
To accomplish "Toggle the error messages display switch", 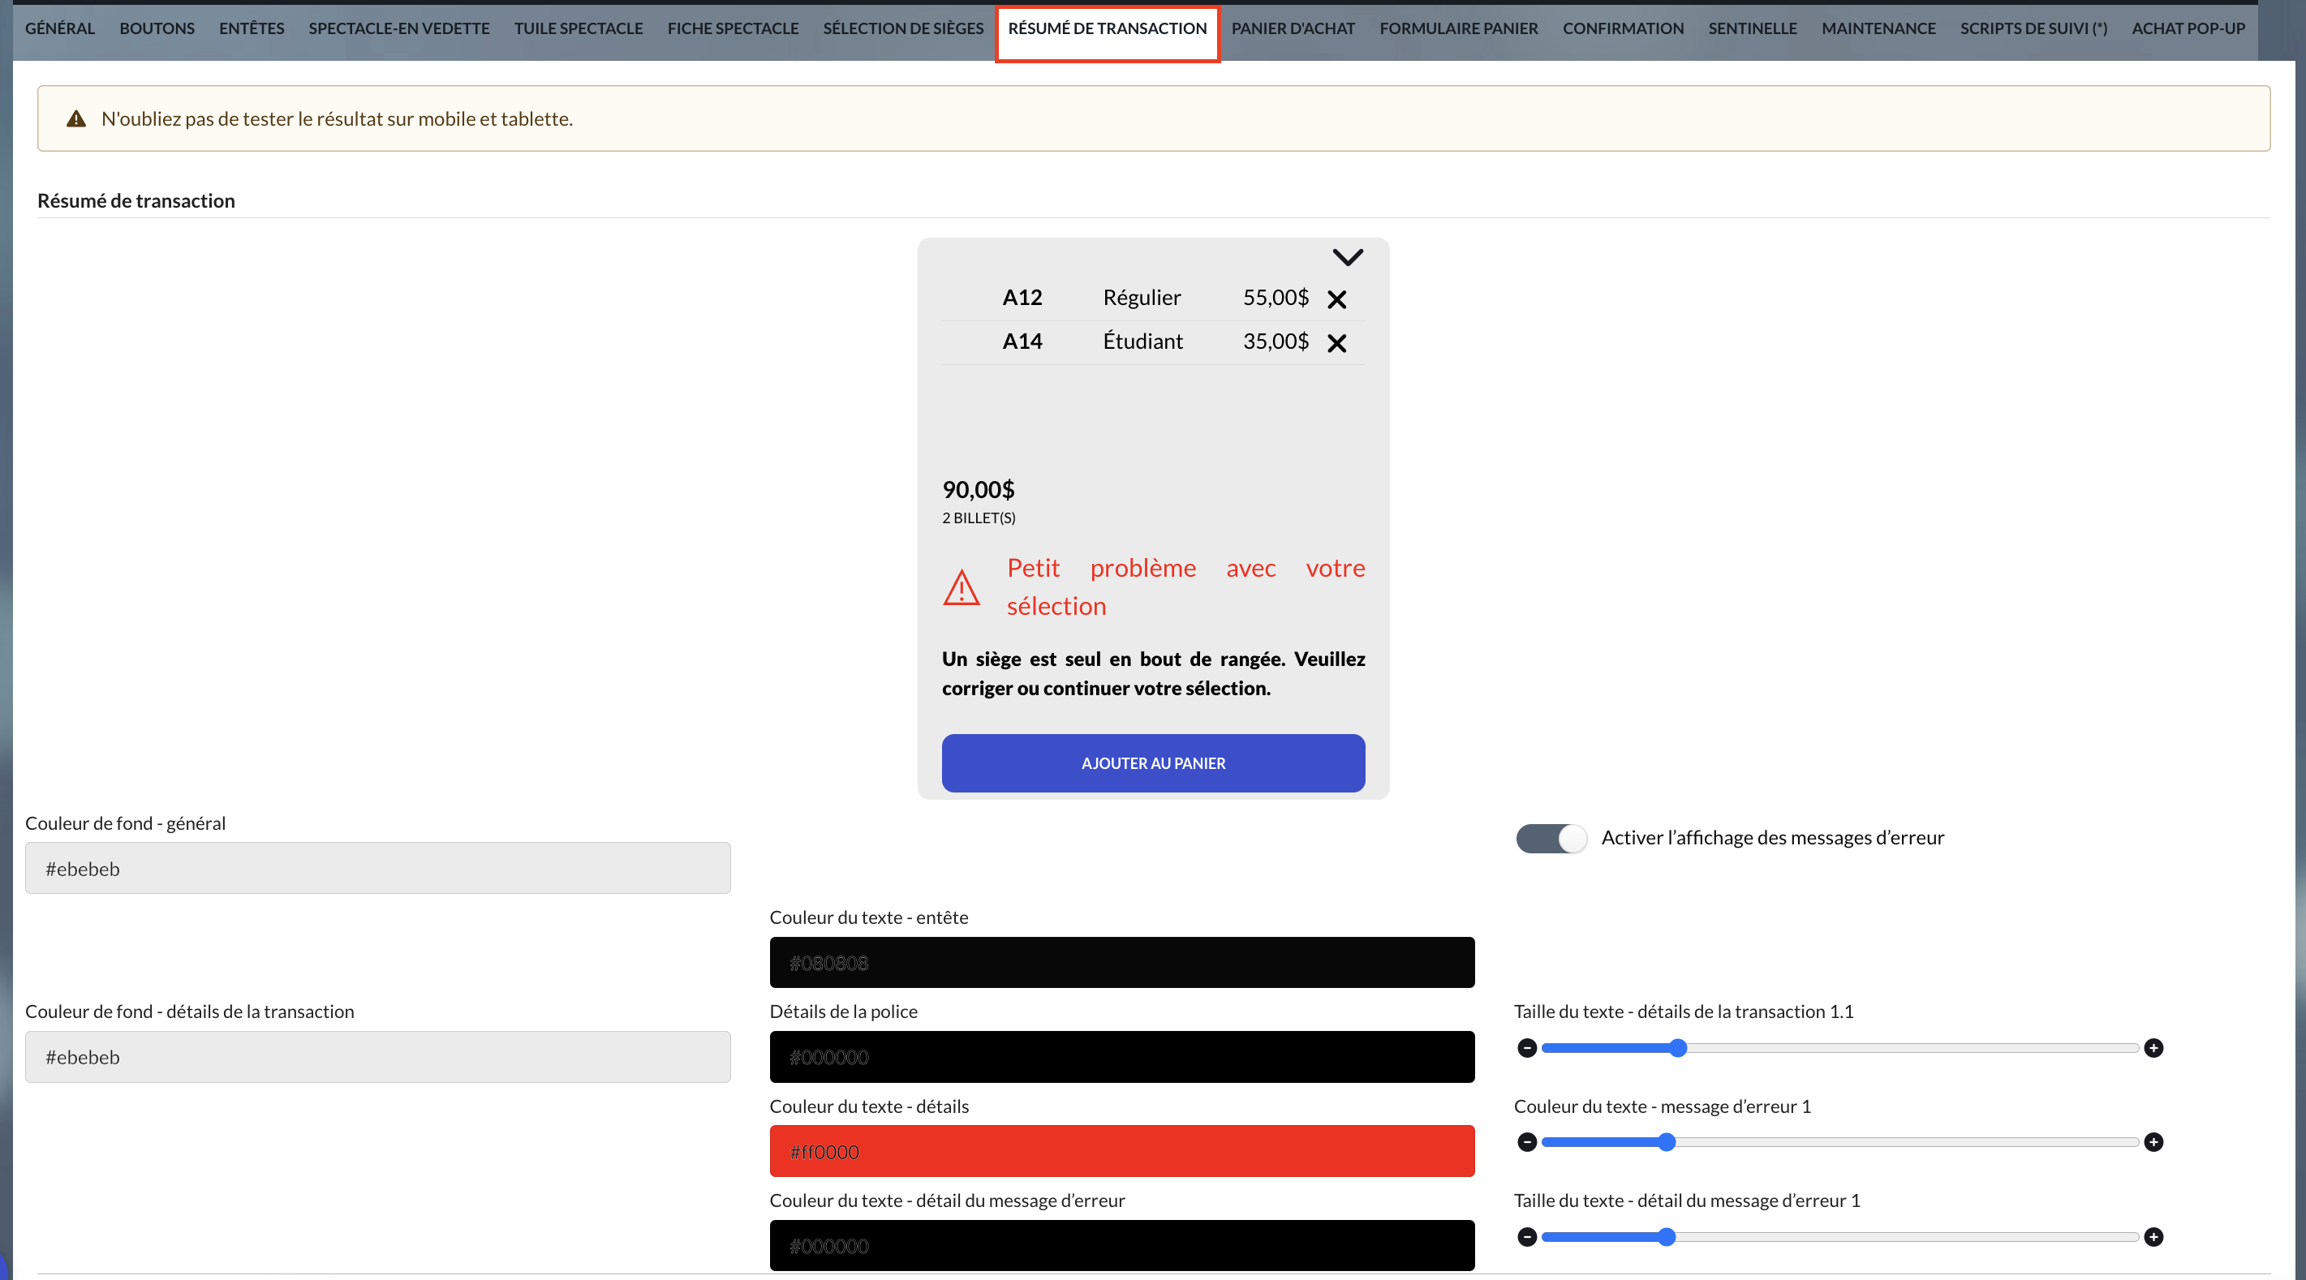I will (x=1551, y=838).
